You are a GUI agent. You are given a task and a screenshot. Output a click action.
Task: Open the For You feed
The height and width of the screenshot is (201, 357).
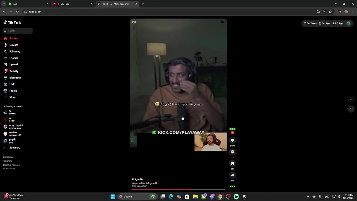click(11, 39)
